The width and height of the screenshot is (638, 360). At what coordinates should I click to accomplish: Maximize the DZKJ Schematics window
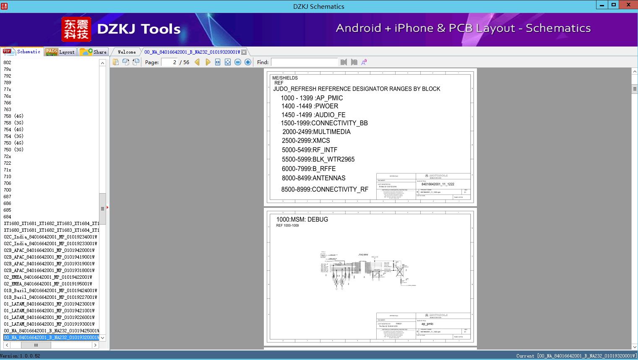coord(613,5)
